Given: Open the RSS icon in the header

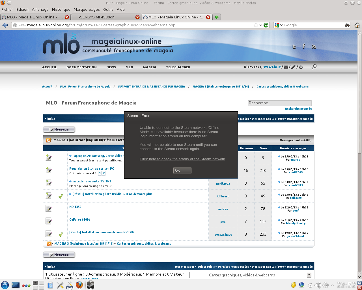Looking at the screenshot, I should point(314,47).
